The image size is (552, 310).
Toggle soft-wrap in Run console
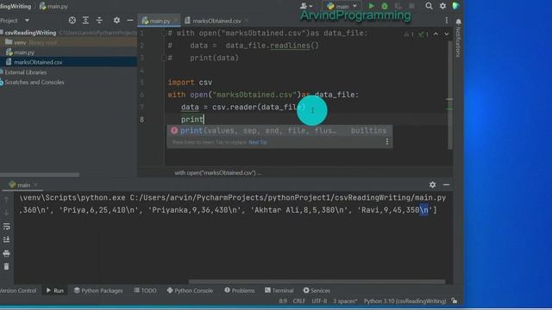[x=6, y=226]
